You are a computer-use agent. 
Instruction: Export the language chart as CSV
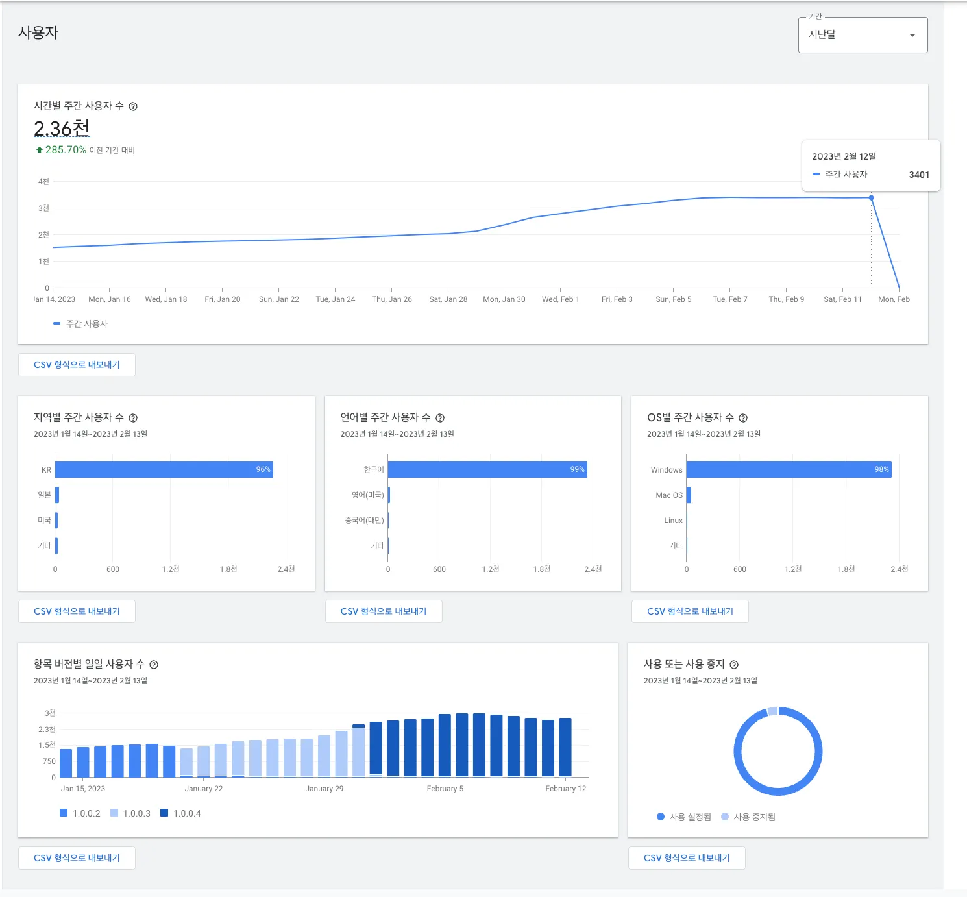coord(384,611)
